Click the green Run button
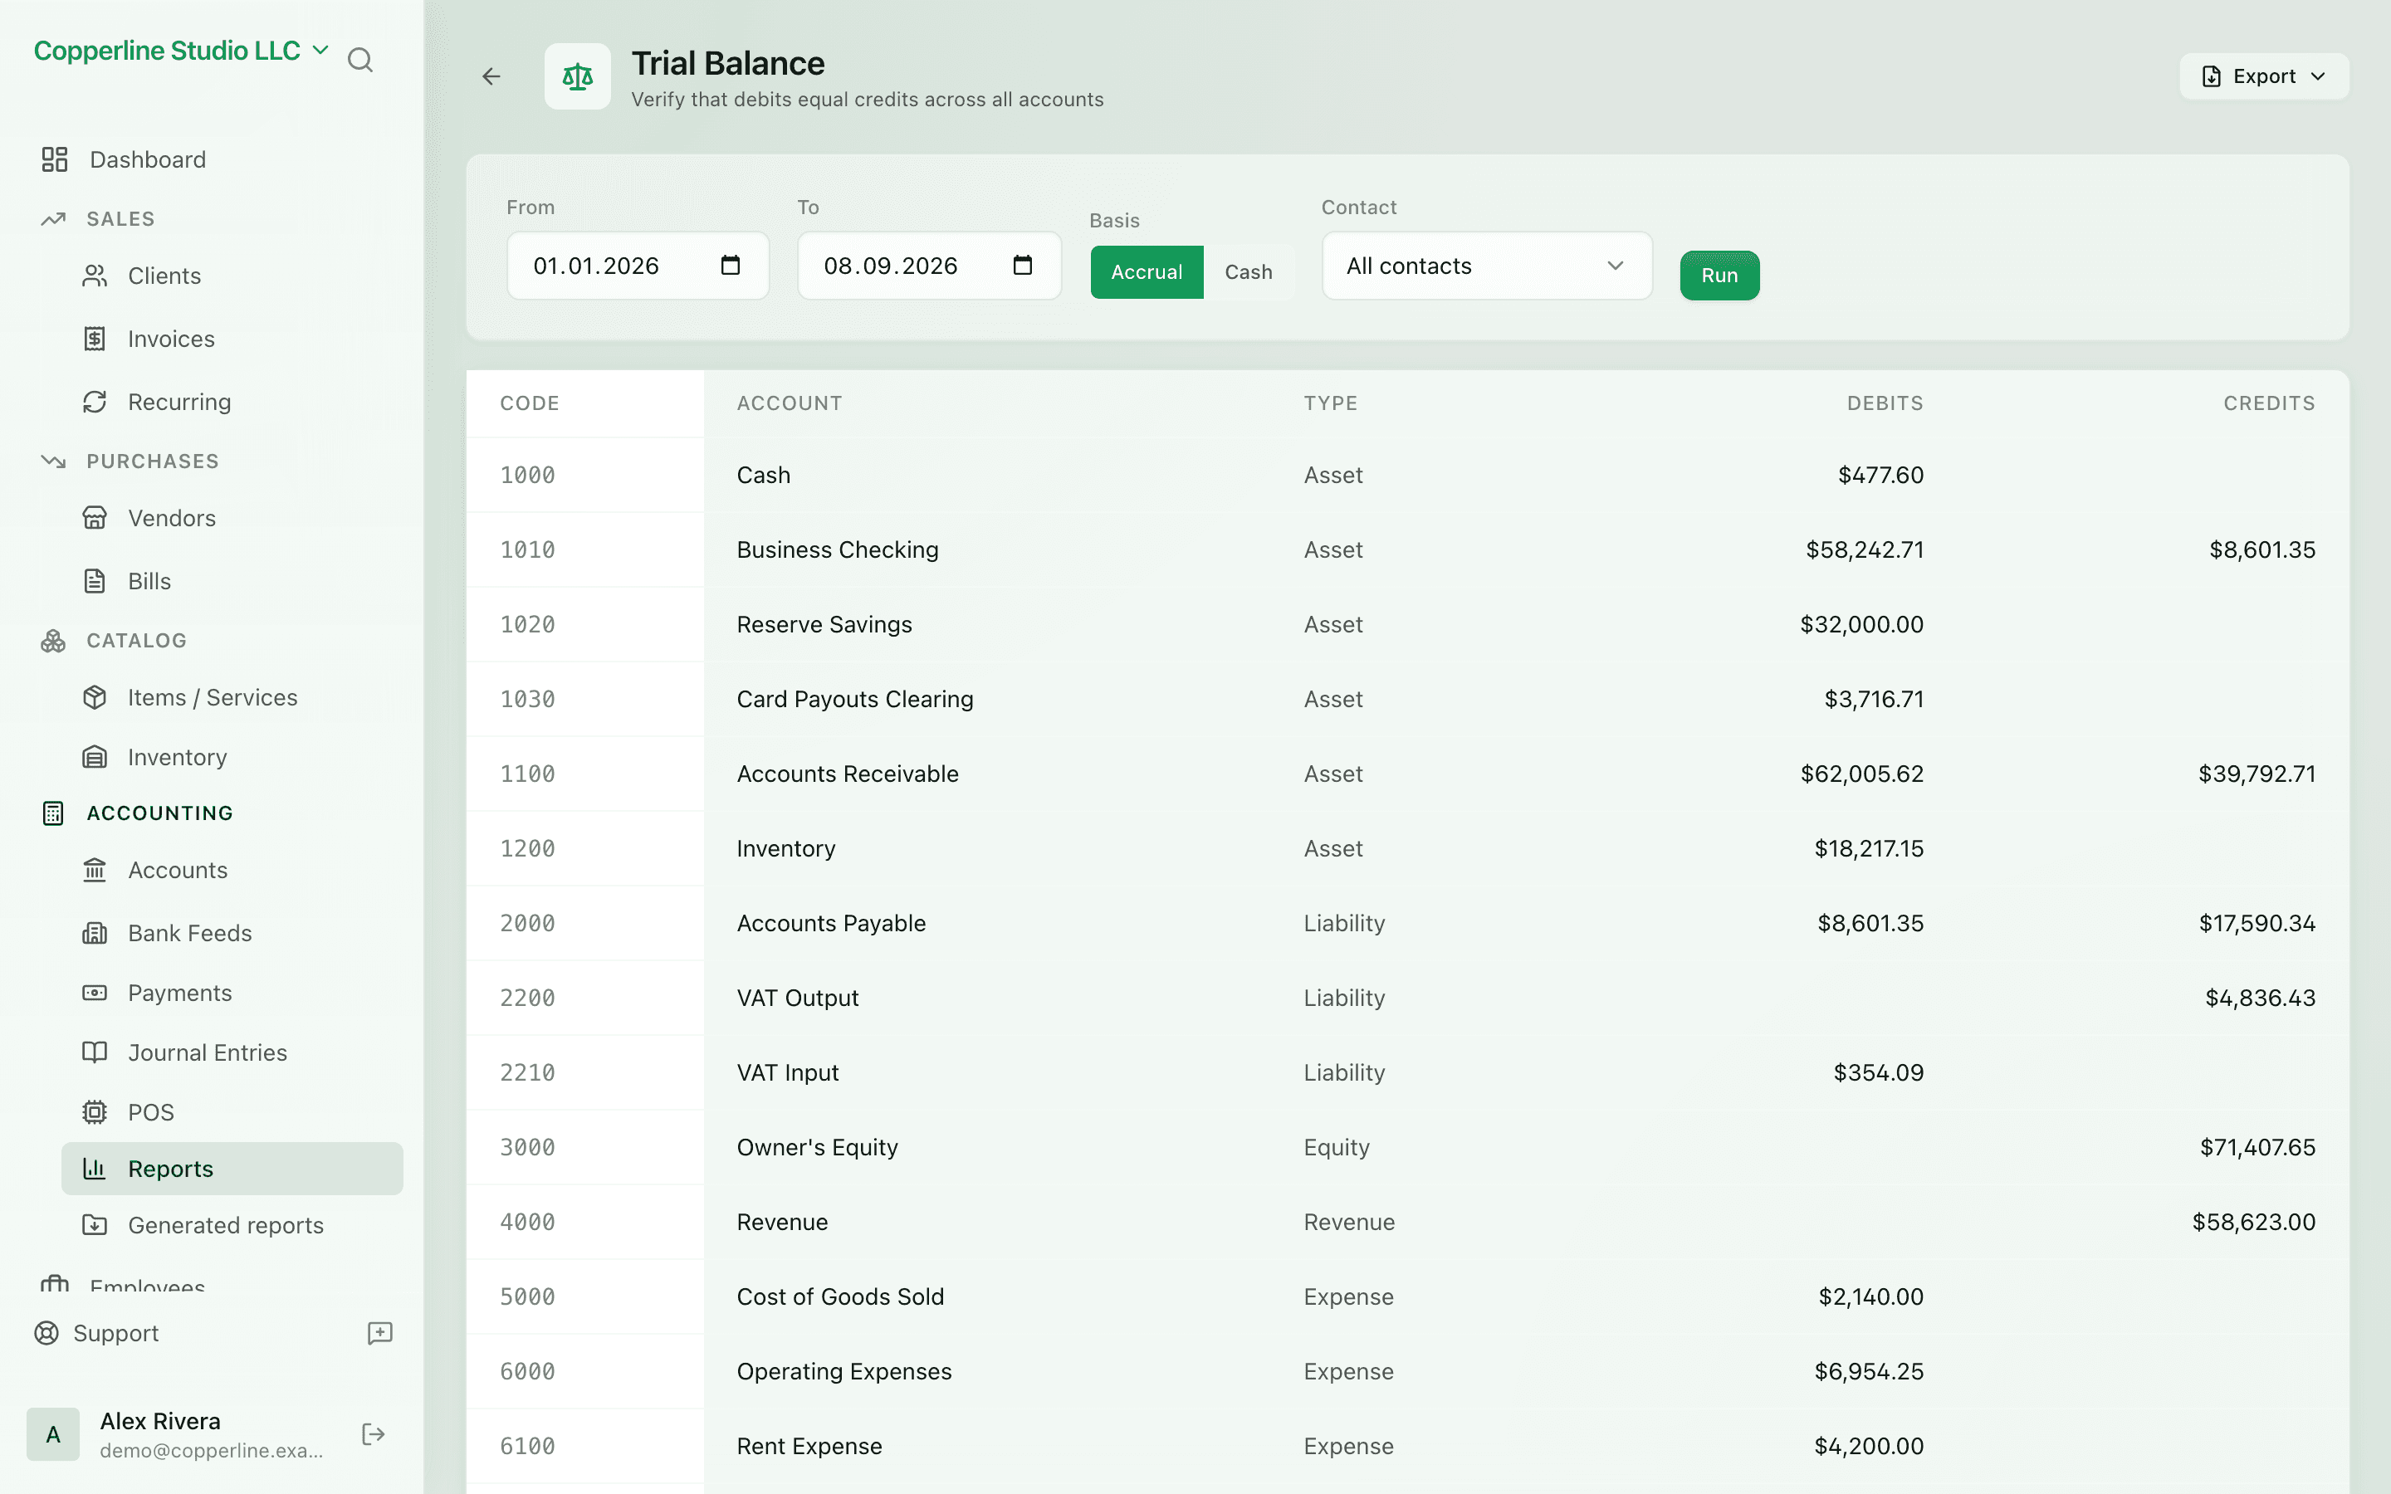 1719,276
